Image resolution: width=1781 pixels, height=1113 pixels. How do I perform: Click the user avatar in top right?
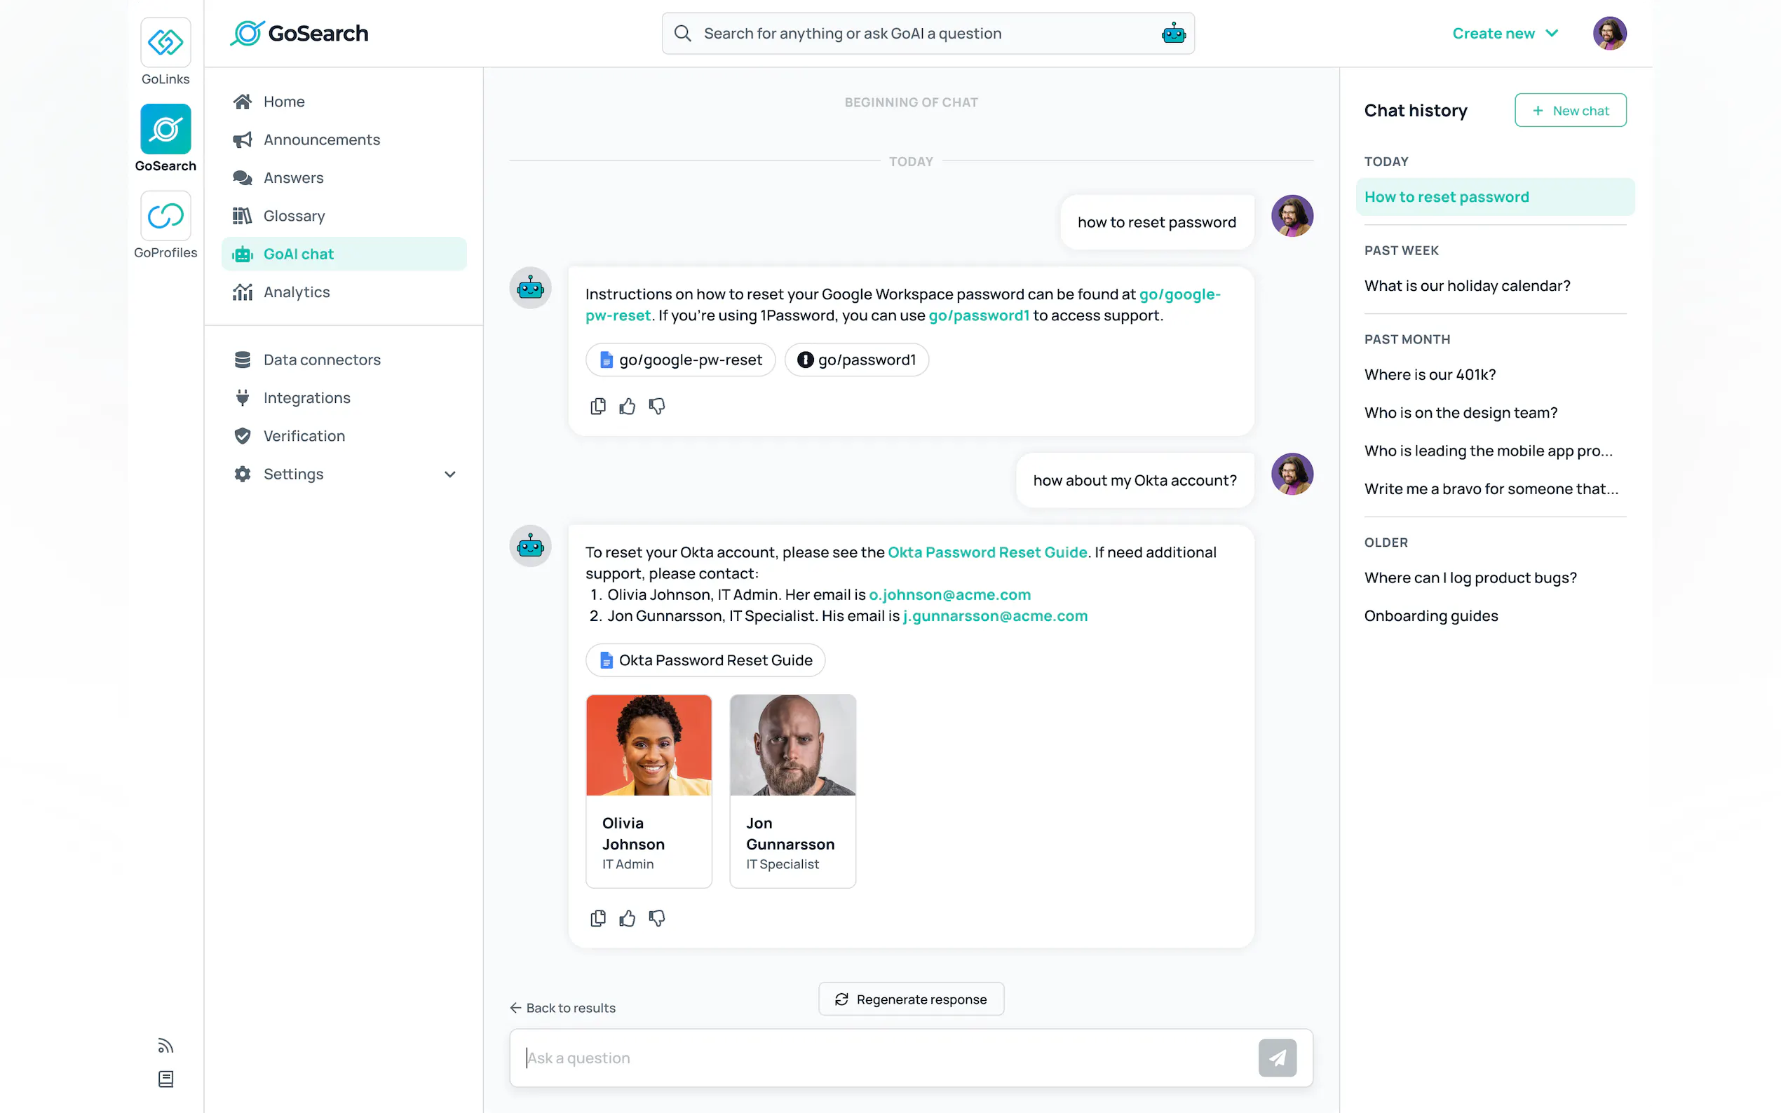point(1609,33)
